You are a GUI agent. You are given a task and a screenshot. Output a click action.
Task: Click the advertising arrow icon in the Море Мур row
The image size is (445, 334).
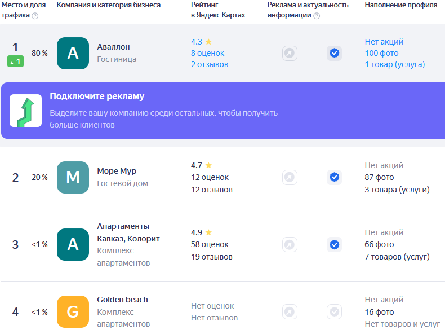tap(290, 177)
